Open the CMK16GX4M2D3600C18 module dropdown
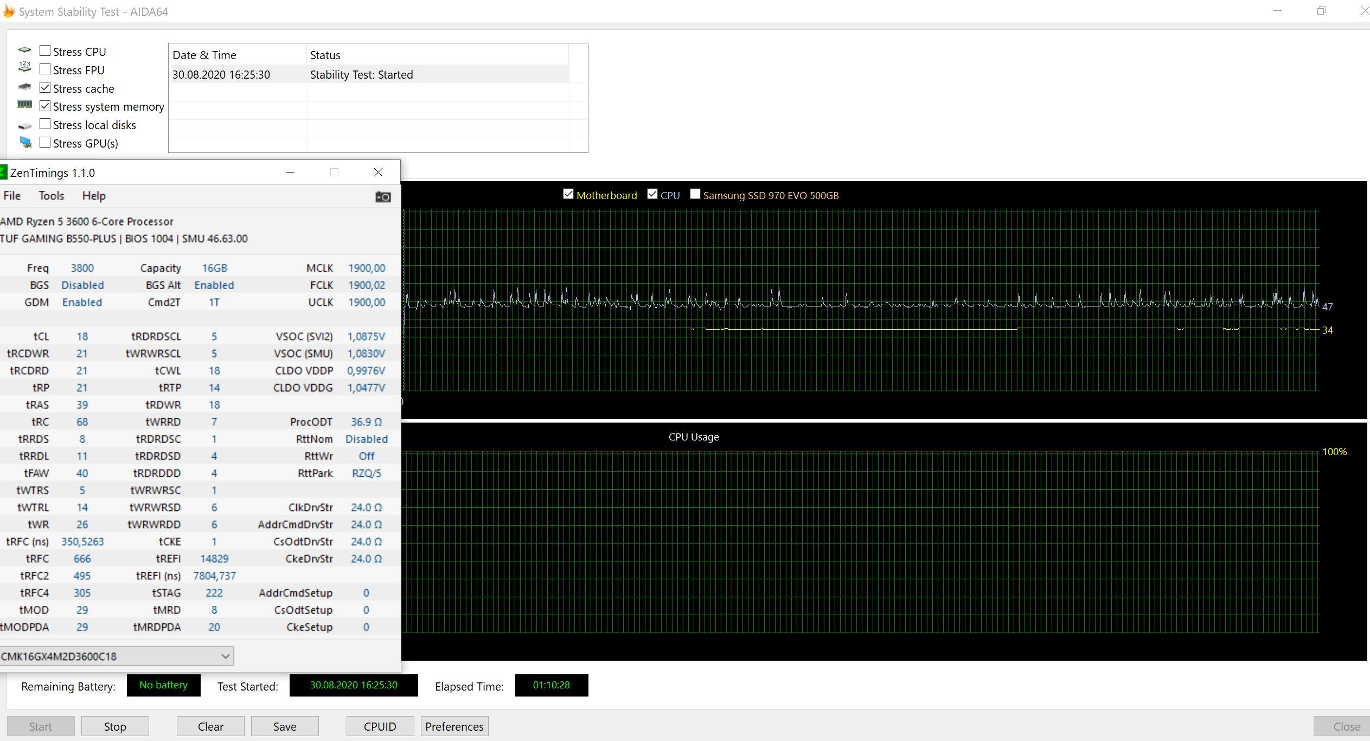Screen dimensions: 1370x741 coord(116,656)
